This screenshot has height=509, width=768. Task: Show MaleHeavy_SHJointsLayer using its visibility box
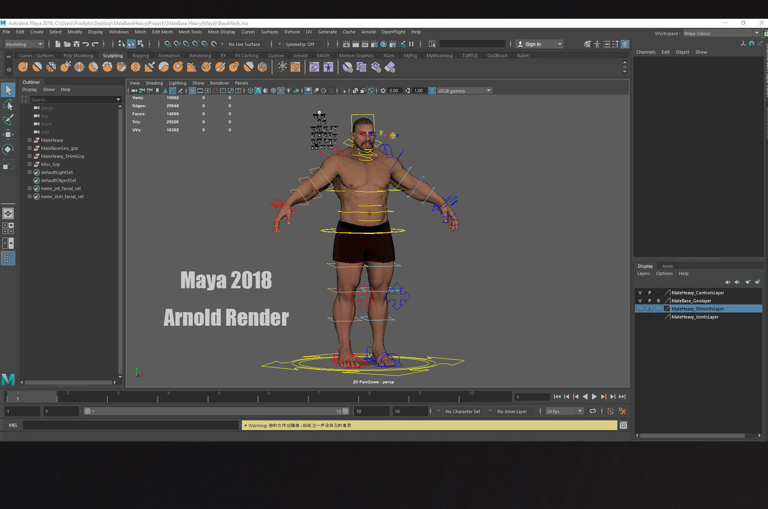click(x=640, y=309)
